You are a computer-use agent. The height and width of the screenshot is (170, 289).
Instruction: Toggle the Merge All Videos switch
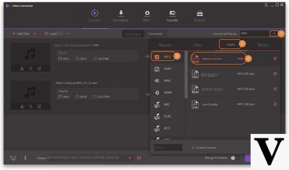tap(235, 158)
